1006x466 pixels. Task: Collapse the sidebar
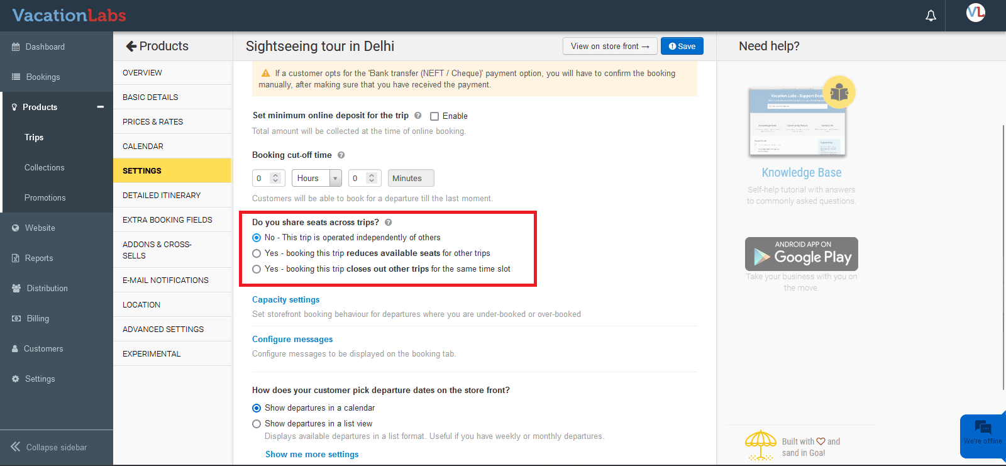[49, 447]
